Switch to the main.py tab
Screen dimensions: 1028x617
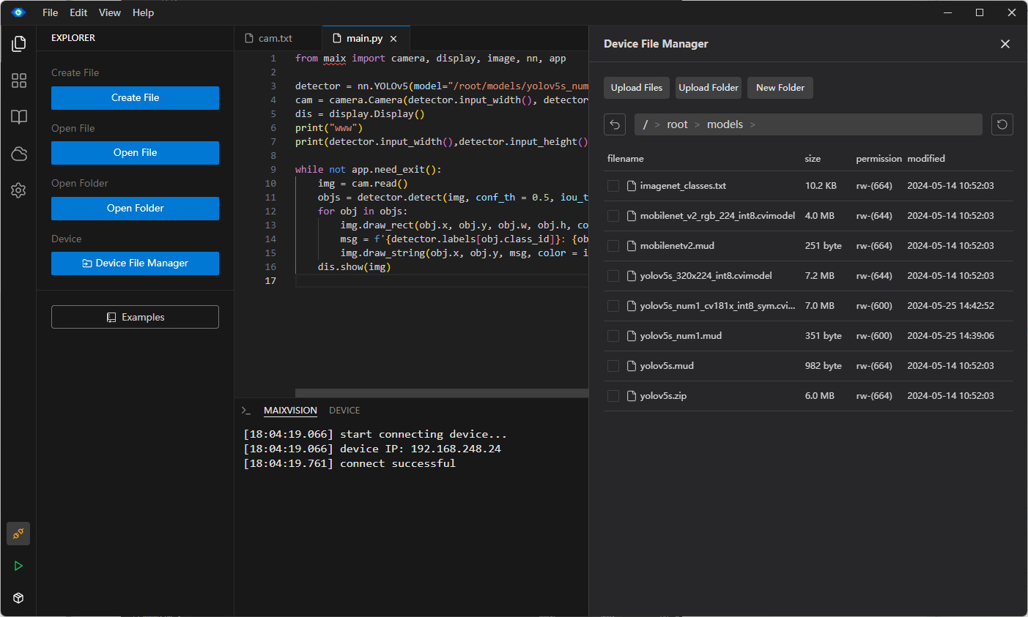pos(364,38)
